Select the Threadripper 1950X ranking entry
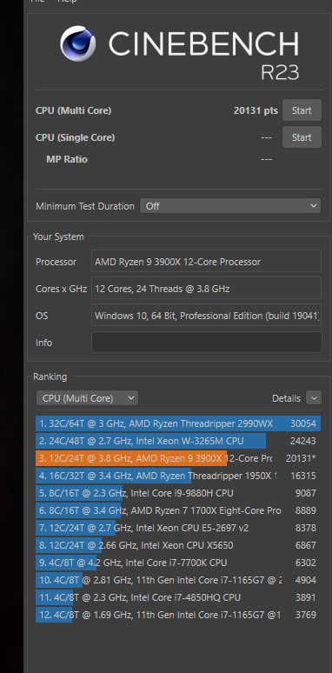332x673 pixels. click(x=178, y=476)
